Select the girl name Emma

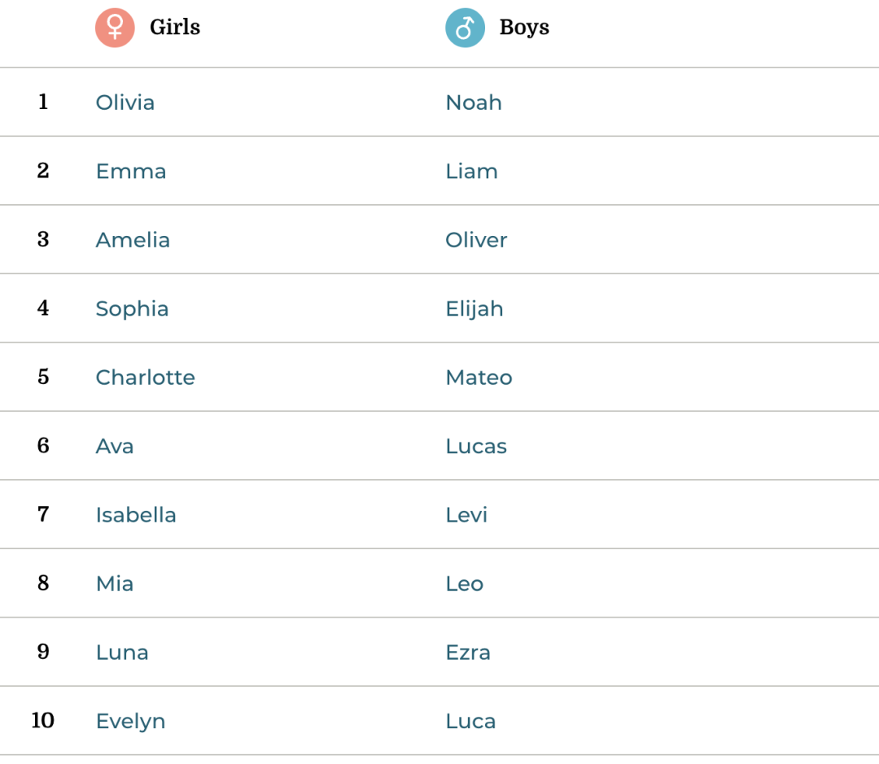(x=131, y=172)
